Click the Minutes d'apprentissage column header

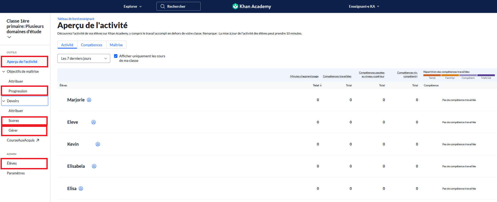coord(304,76)
